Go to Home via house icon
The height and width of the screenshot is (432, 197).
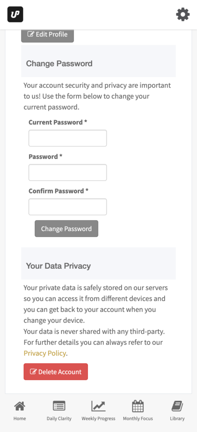coord(19,406)
